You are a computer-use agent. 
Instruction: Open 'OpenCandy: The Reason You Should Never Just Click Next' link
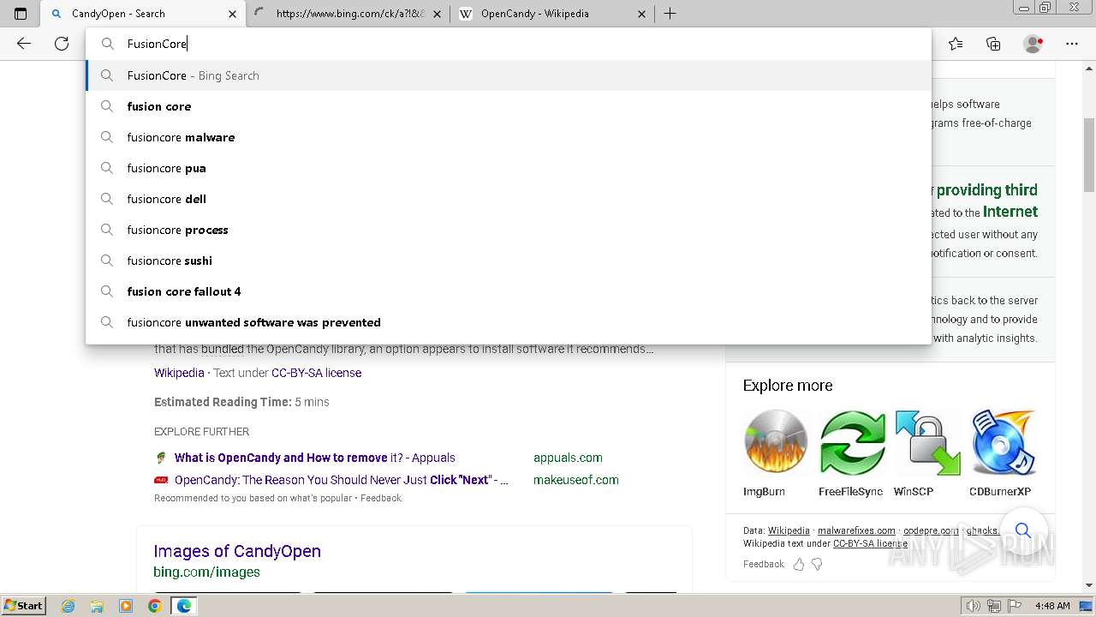tap(342, 480)
